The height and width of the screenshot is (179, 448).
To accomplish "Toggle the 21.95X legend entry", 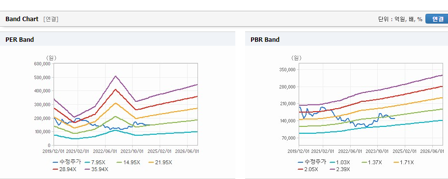I will 160,162.
